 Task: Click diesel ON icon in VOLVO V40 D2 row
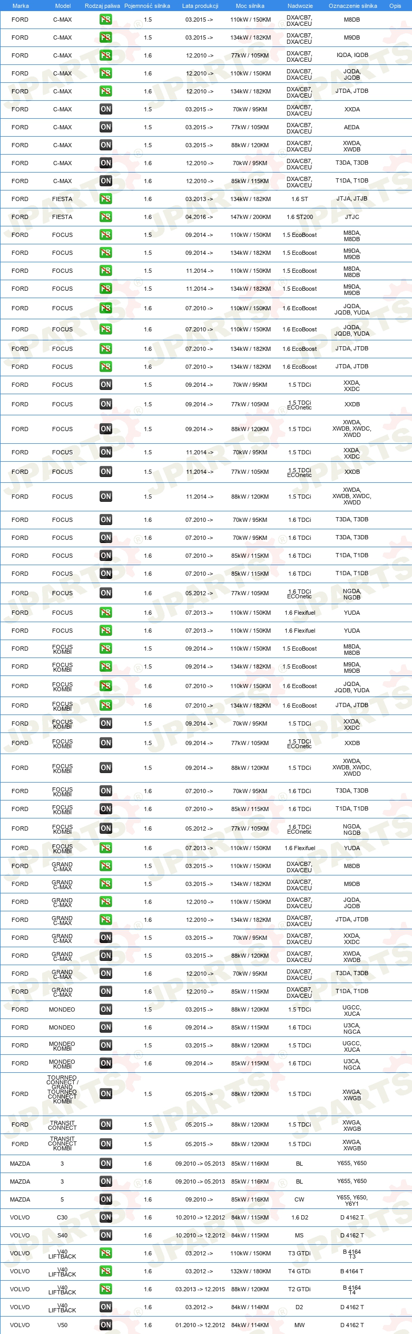106,1307
